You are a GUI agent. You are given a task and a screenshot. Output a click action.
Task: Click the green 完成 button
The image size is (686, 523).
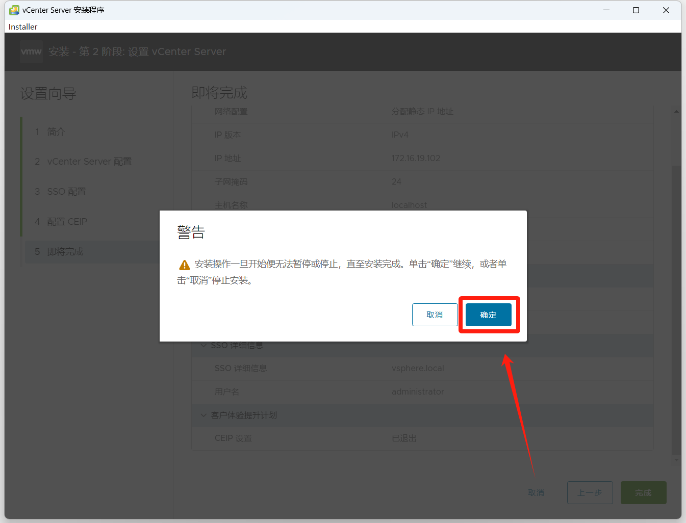click(x=643, y=493)
